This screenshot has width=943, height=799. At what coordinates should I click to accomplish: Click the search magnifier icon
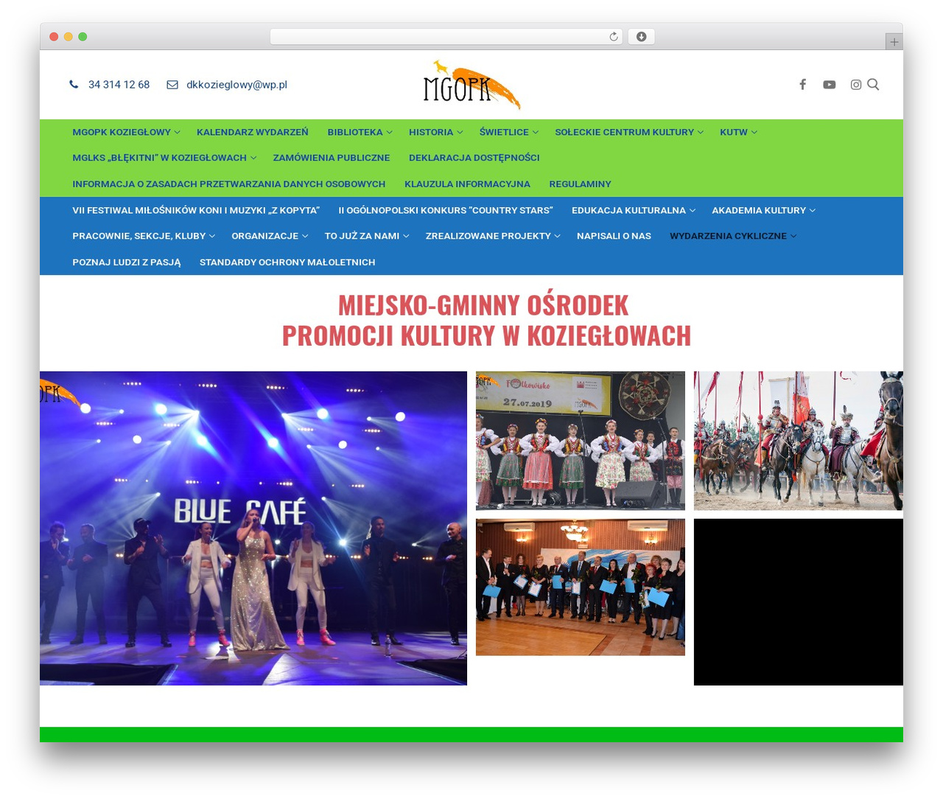point(873,84)
